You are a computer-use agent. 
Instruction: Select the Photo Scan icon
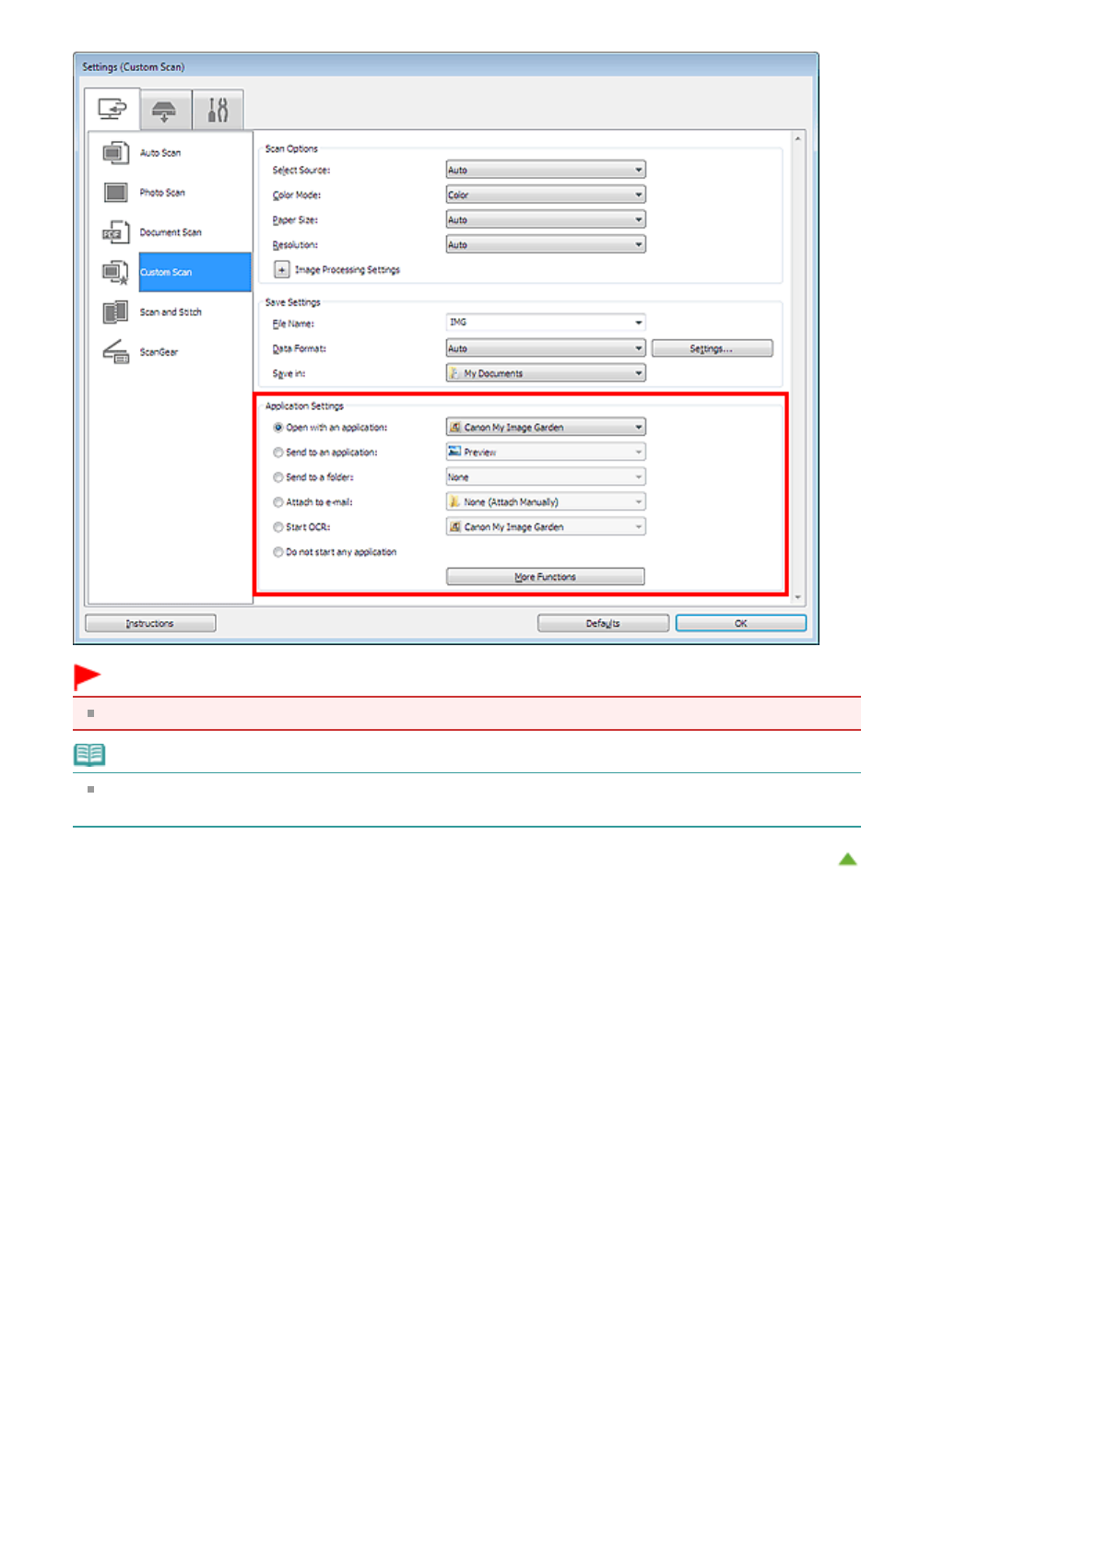point(115,193)
